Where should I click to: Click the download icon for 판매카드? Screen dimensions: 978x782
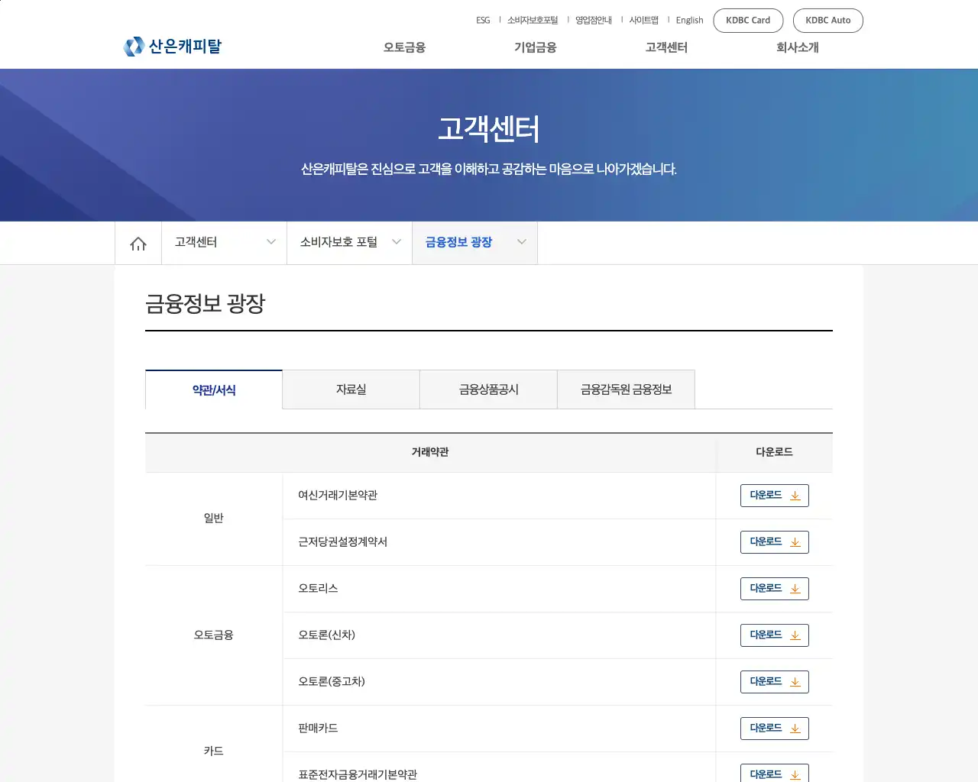coord(796,728)
